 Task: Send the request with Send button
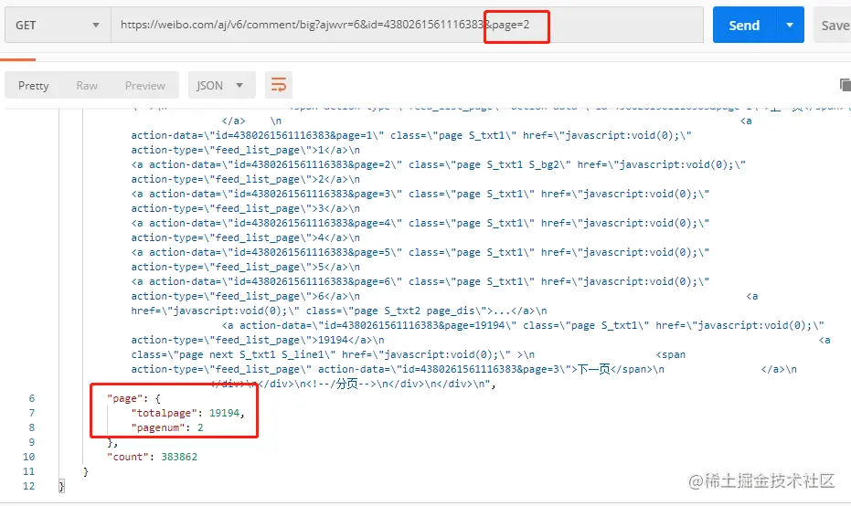[x=744, y=25]
